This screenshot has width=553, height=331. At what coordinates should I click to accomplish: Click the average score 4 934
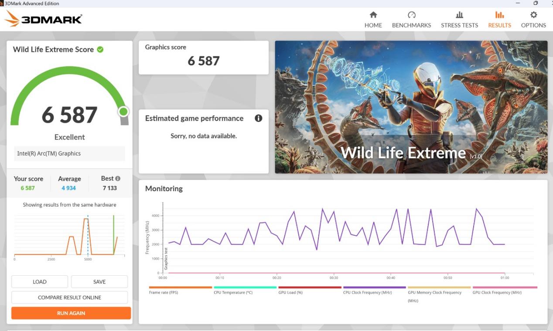click(x=68, y=188)
